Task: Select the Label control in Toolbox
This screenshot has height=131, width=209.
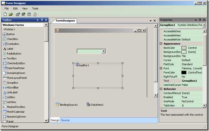Action: 8,49
